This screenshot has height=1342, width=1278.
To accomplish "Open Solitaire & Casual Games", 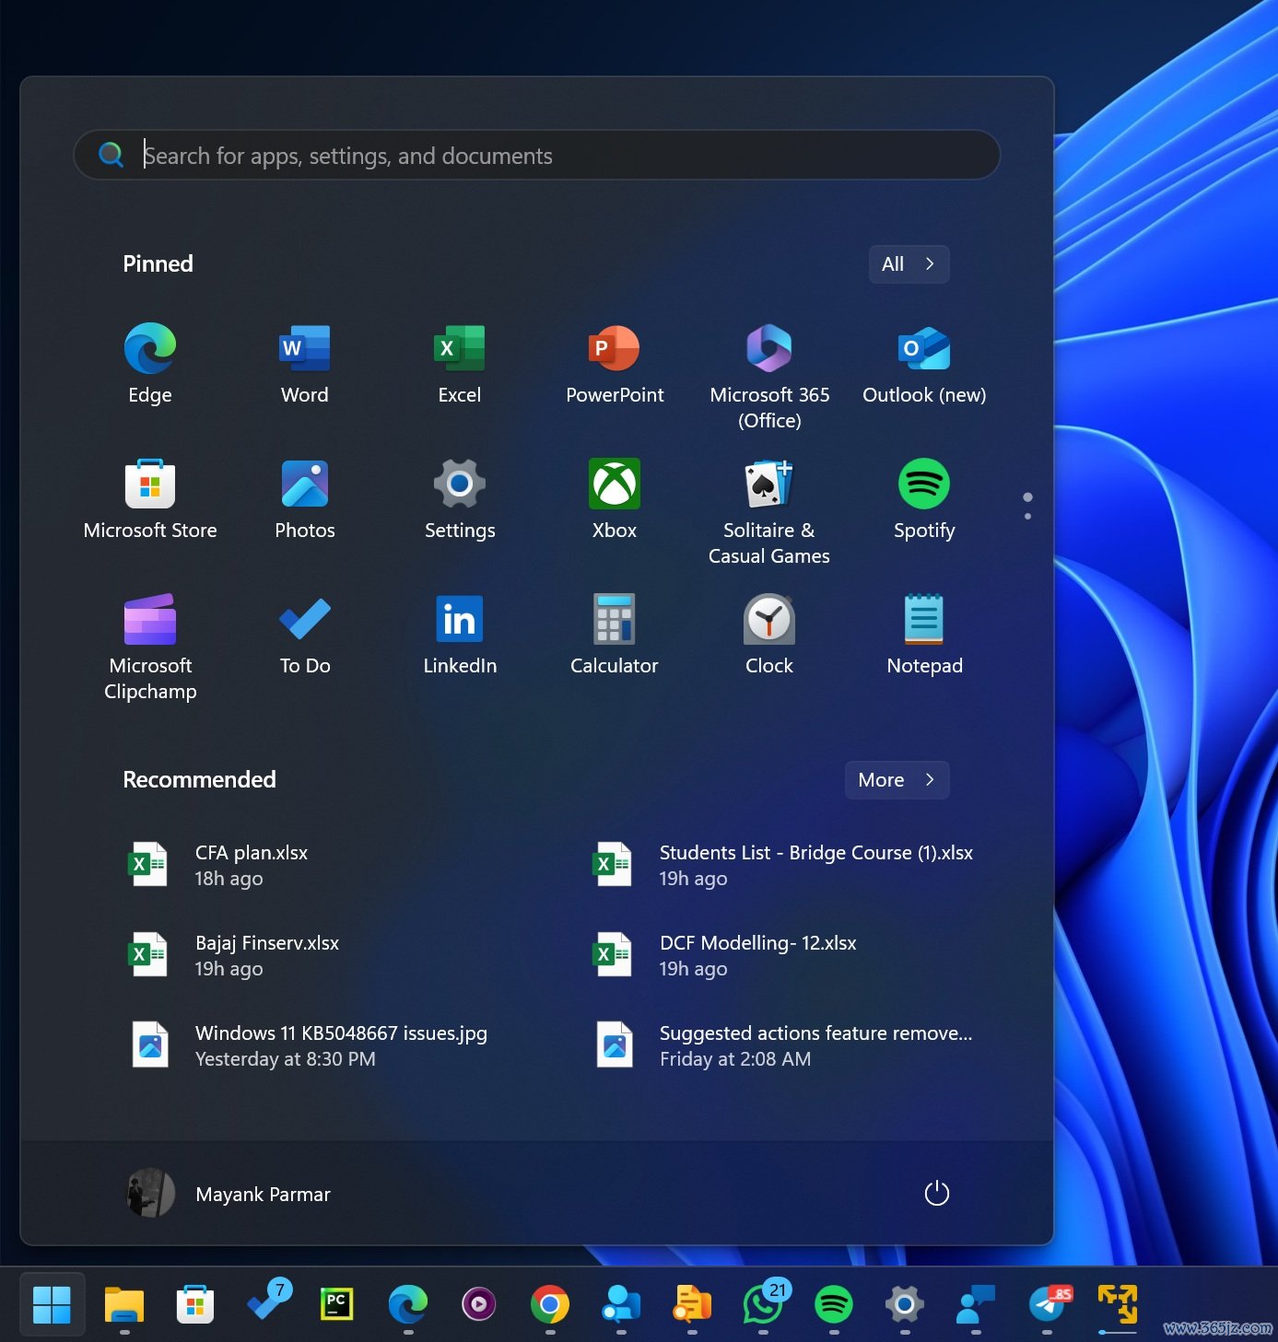I will pyautogui.click(x=769, y=511).
